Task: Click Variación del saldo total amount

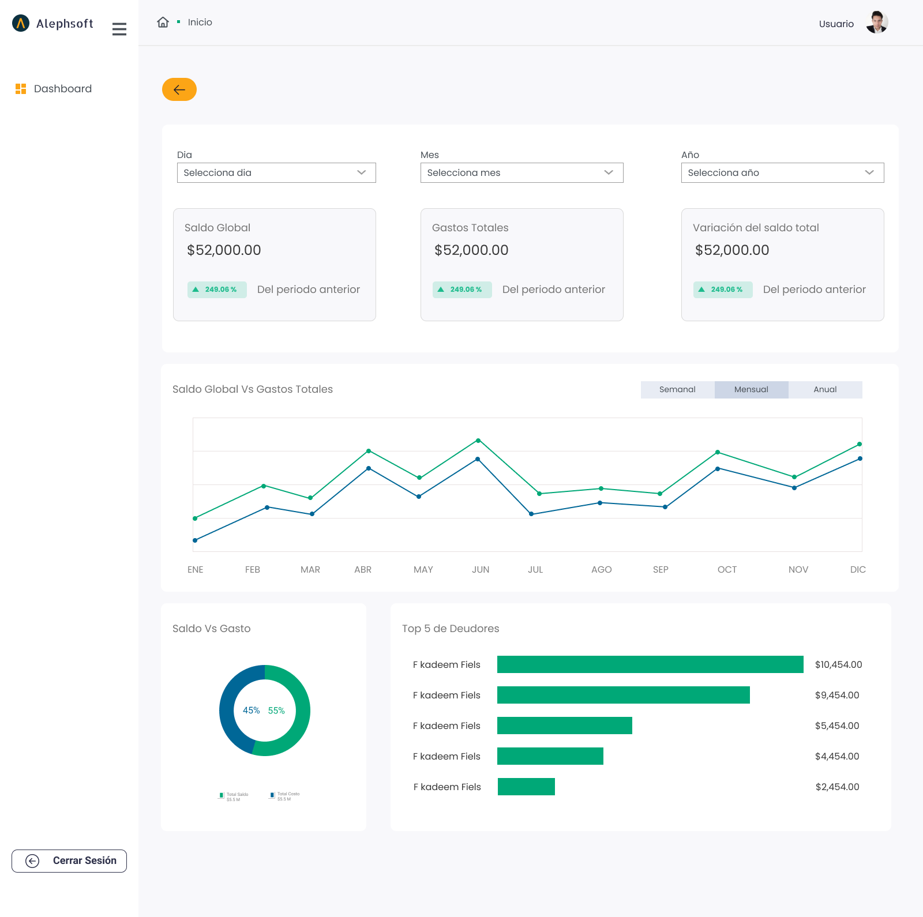Action: point(732,250)
